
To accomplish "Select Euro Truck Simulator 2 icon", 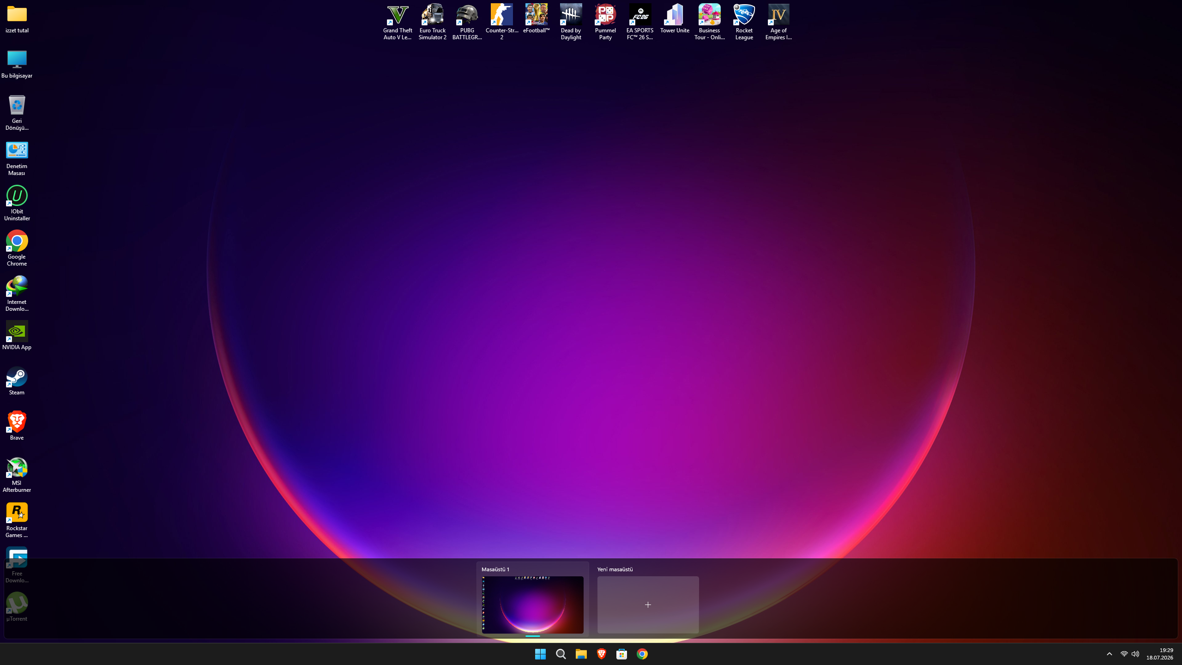I will point(433,22).
